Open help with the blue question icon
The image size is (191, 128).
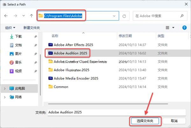(184, 28)
